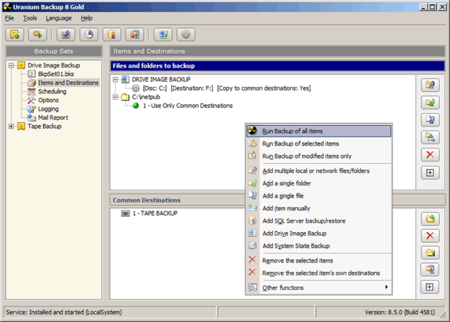Select Mail Report in Backup Sets tree
Image resolution: width=450 pixels, height=322 pixels.
pyautogui.click(x=53, y=118)
